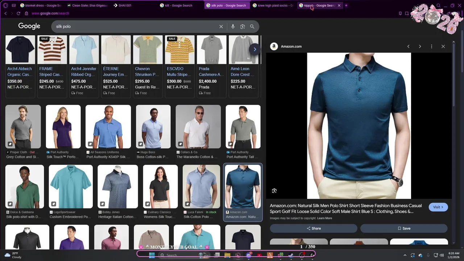Open Google Lens image search
The height and width of the screenshot is (261, 464).
[243, 26]
